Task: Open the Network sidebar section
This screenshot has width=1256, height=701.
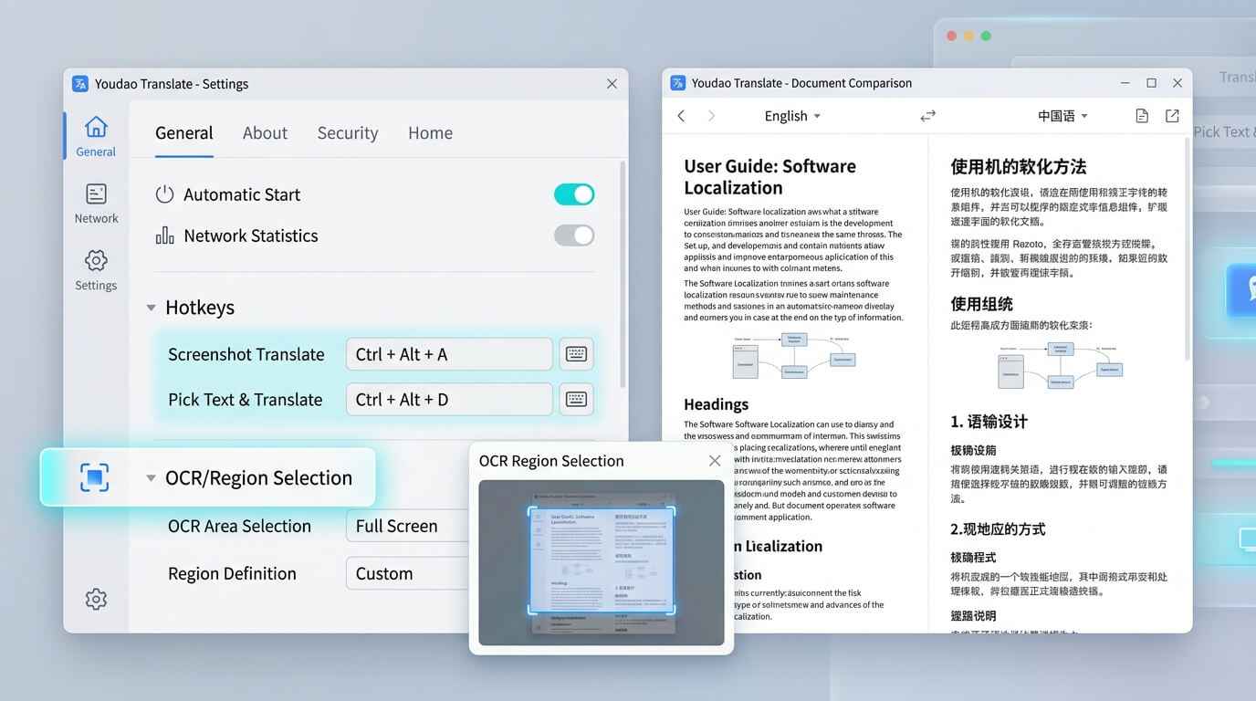Action: (96, 204)
